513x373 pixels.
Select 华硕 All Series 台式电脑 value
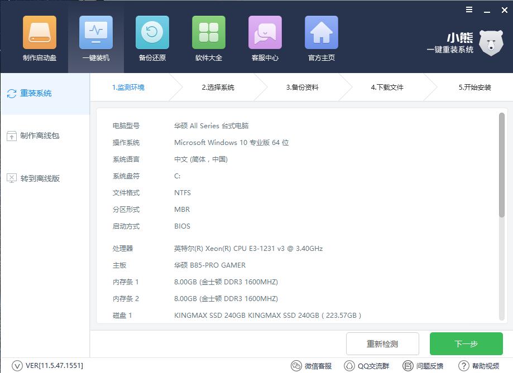click(212, 126)
